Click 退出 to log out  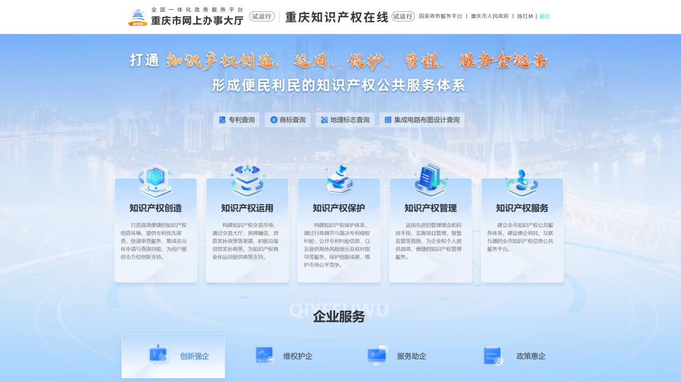tap(544, 16)
